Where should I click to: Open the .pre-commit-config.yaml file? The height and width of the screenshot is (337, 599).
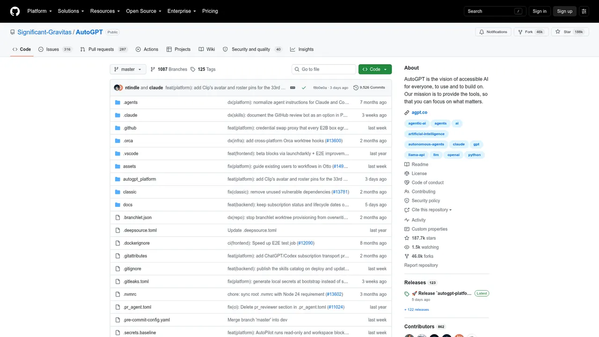[x=146, y=320]
